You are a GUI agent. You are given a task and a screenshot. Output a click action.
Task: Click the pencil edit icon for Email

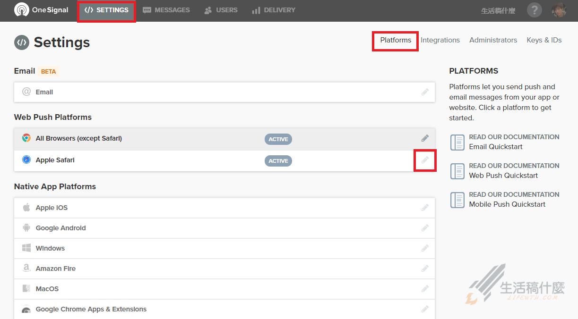coord(425,92)
